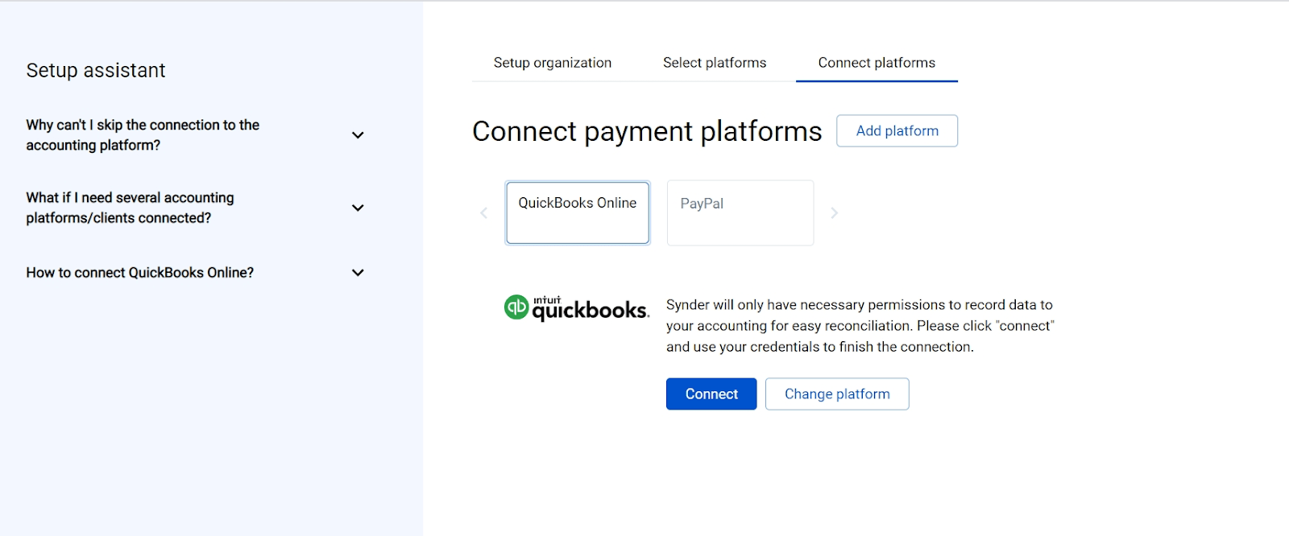This screenshot has height=536, width=1289.
Task: Click the Change platform button
Action: (836, 394)
